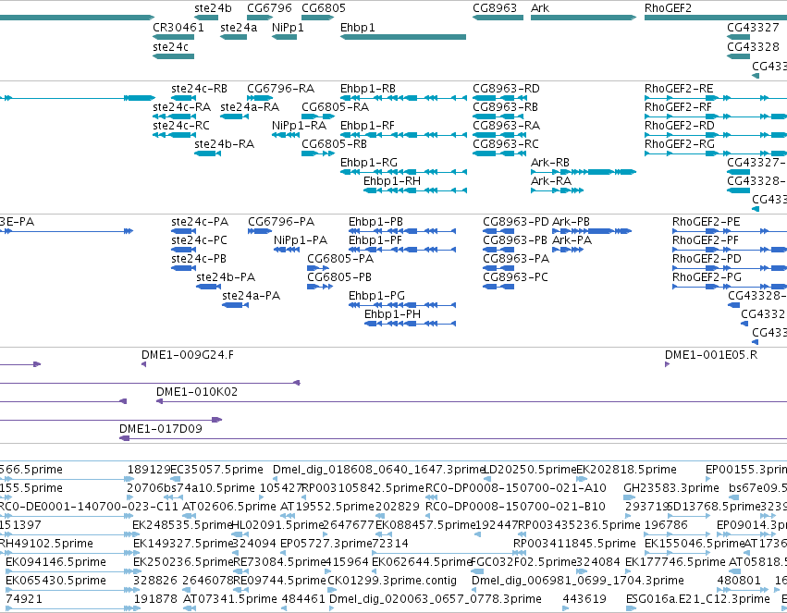Click protein Ark-PB
The height and width of the screenshot is (613, 787).
point(592,231)
